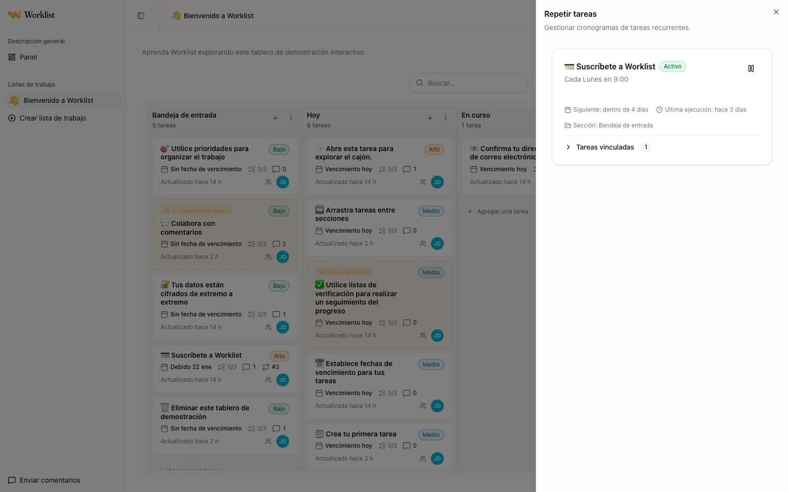
Task: Open the Hoy column three-dot menu
Action: [446, 118]
